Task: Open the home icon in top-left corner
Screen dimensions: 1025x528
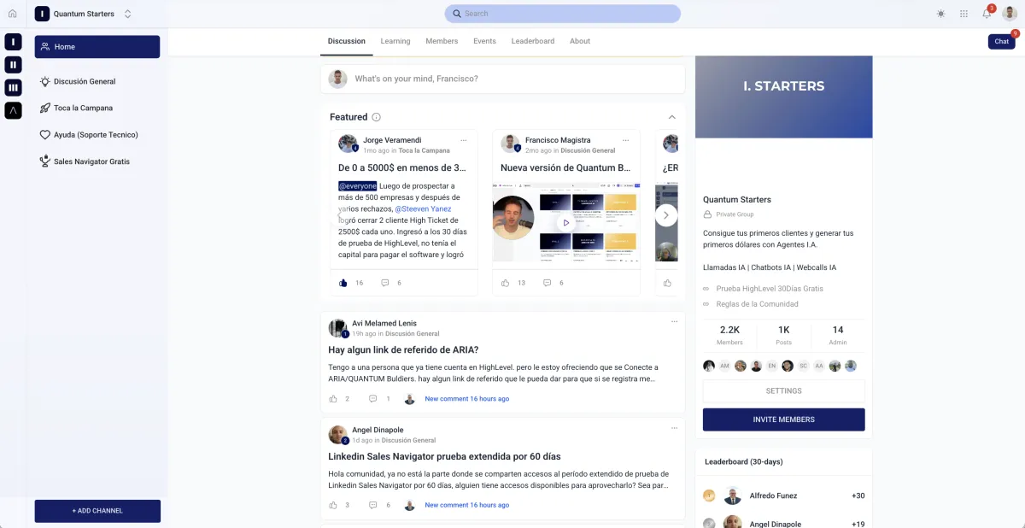Action: coord(12,14)
